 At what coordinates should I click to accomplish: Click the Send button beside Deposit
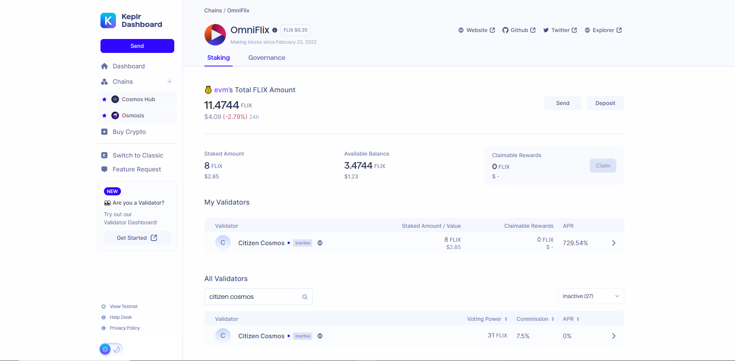563,103
